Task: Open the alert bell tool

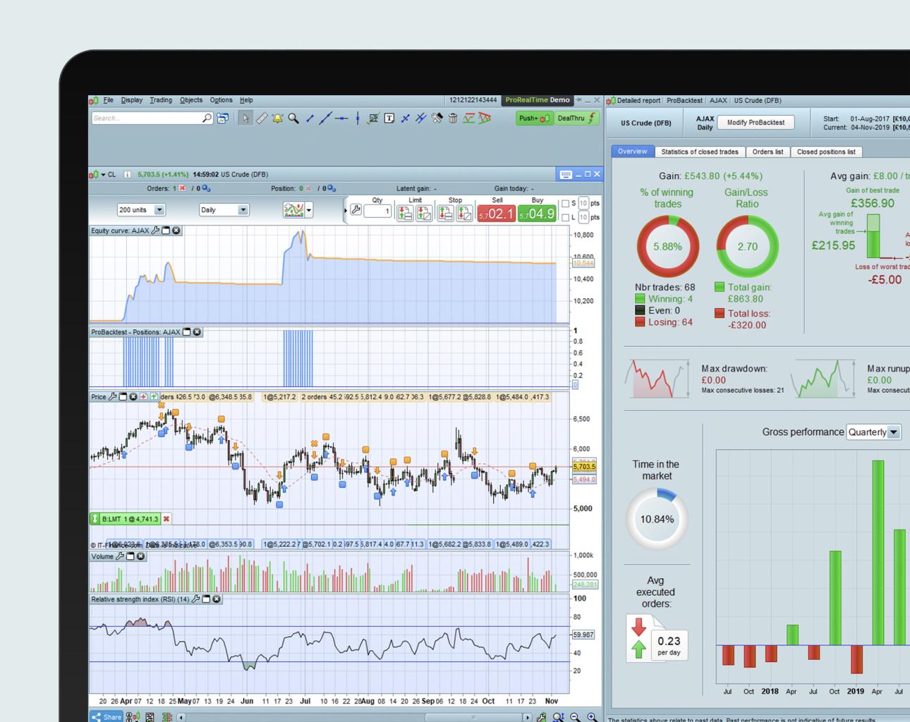Action: (x=277, y=118)
